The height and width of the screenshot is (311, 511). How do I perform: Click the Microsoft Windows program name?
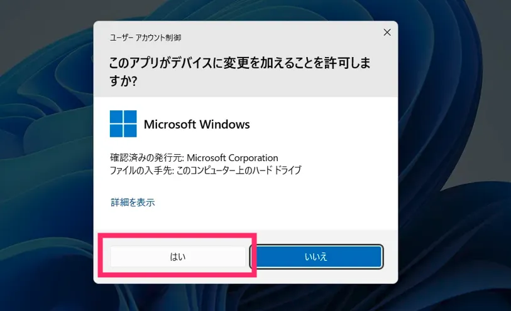pos(197,124)
